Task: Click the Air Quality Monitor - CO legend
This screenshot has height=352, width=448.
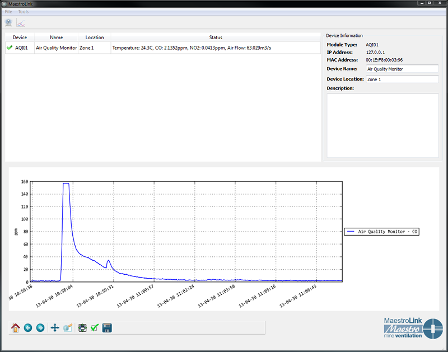Action: 382,232
